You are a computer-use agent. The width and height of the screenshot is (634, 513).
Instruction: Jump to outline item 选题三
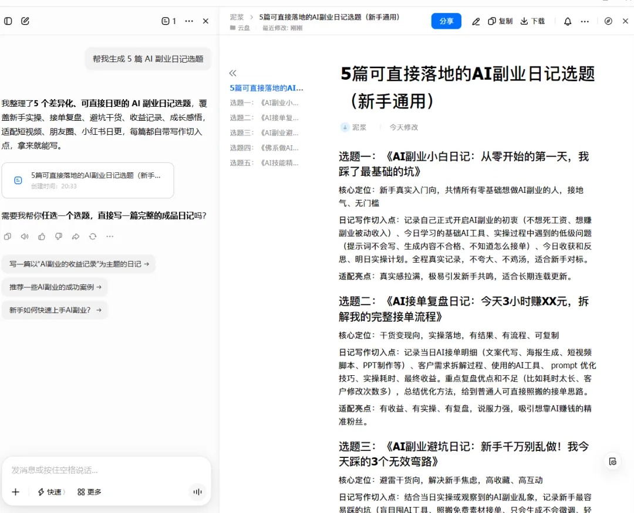pos(264,133)
